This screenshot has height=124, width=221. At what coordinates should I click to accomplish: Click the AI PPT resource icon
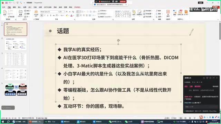(x=186, y=13)
